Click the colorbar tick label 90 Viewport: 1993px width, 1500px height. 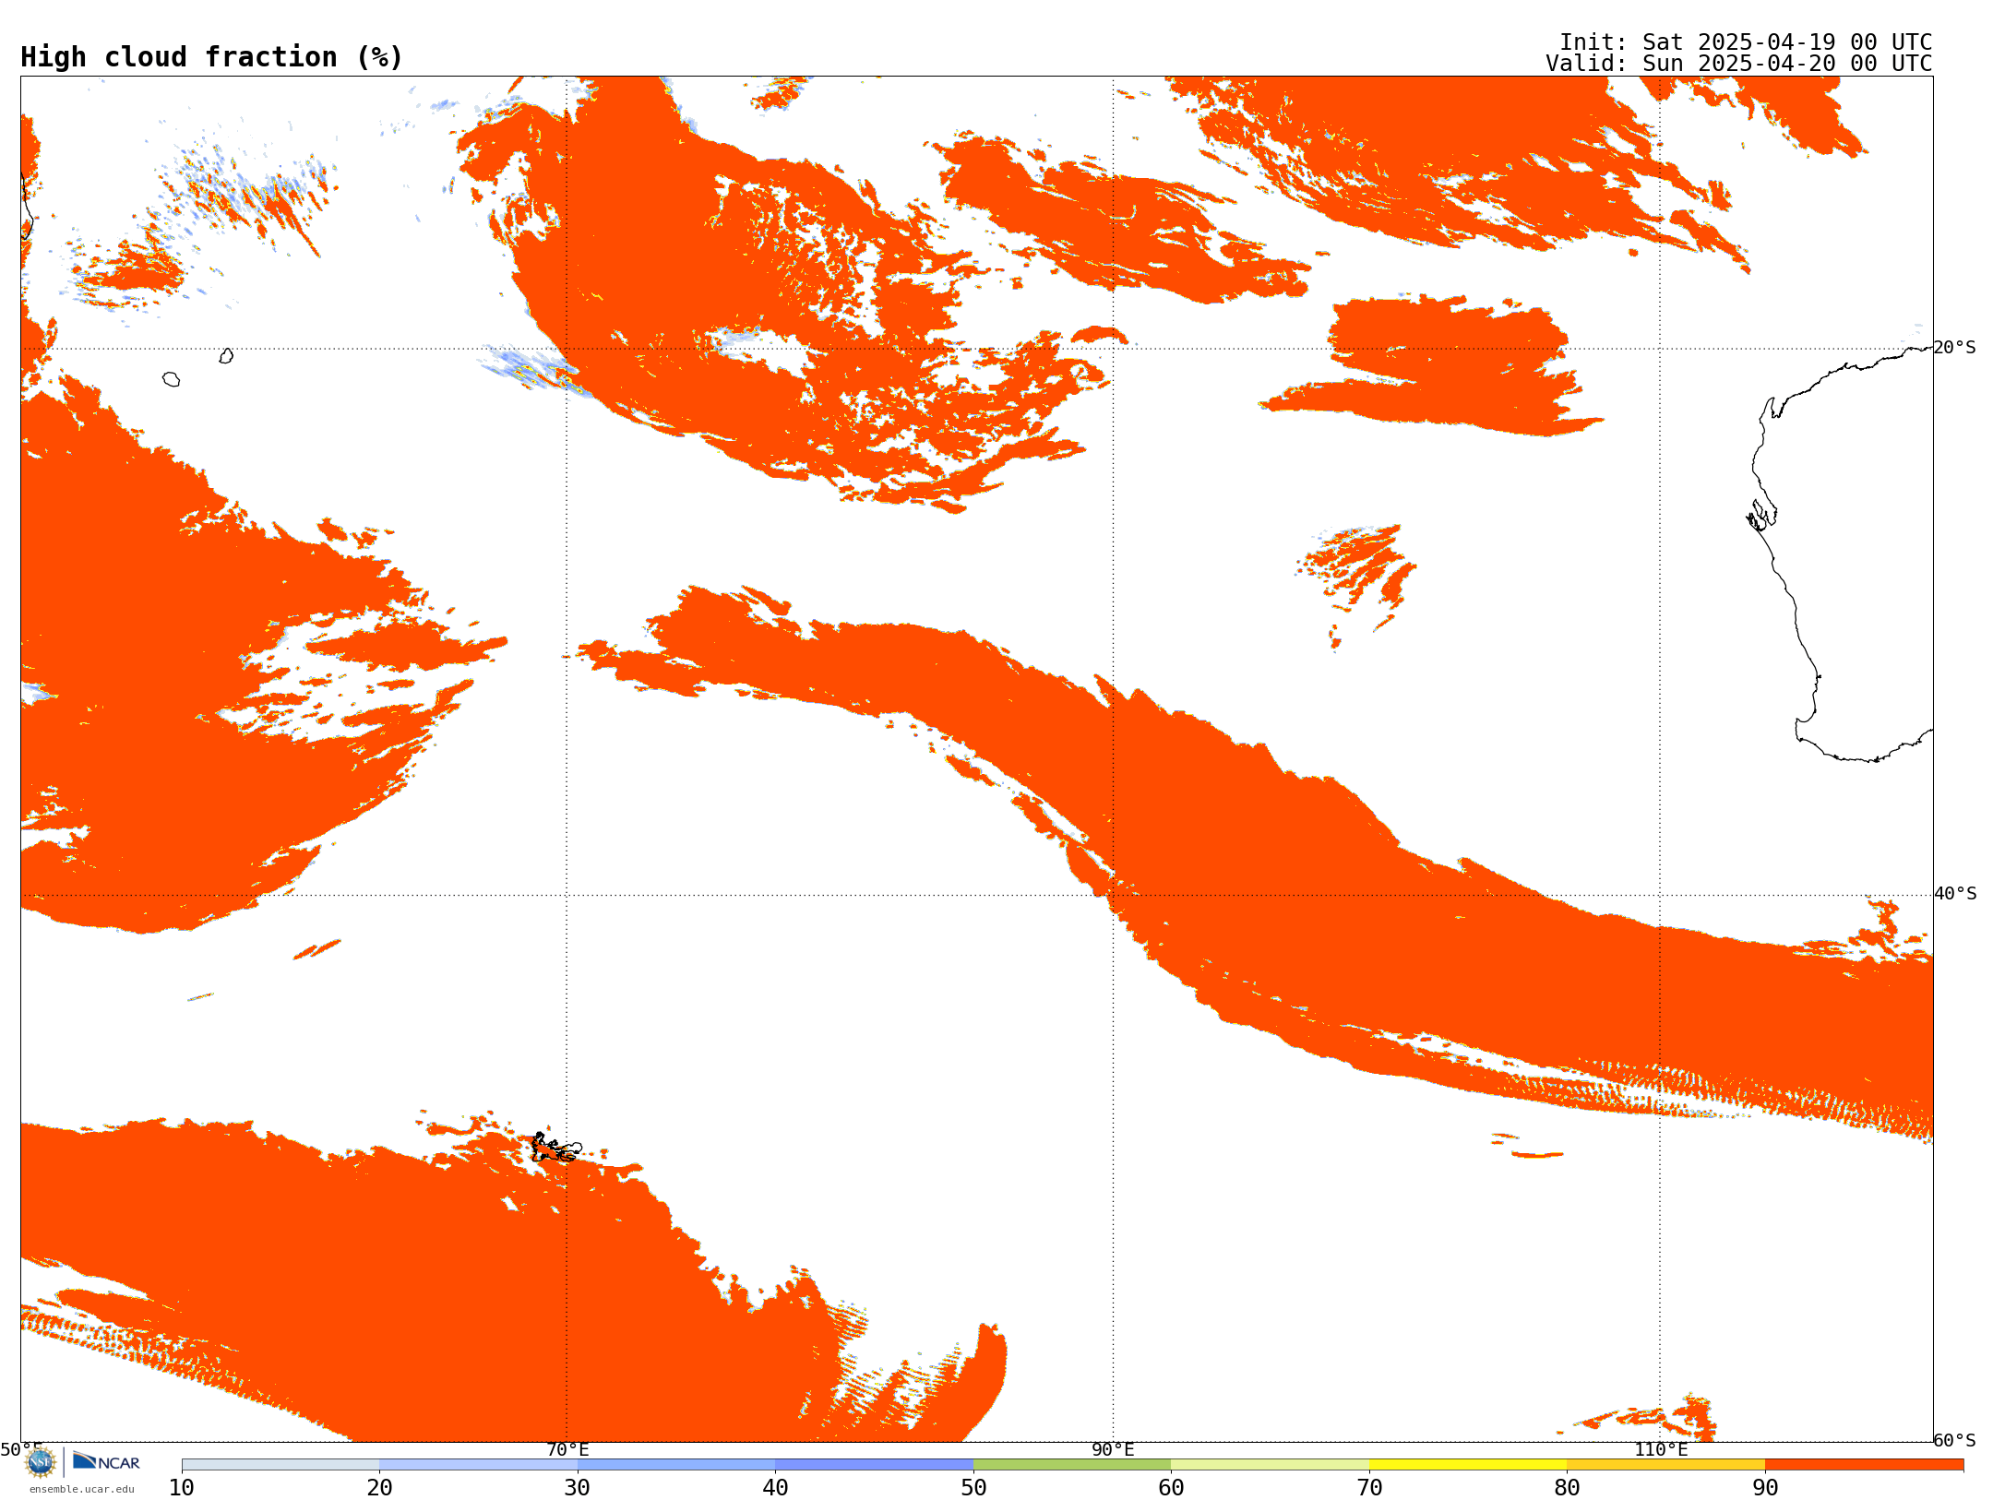click(x=1765, y=1488)
